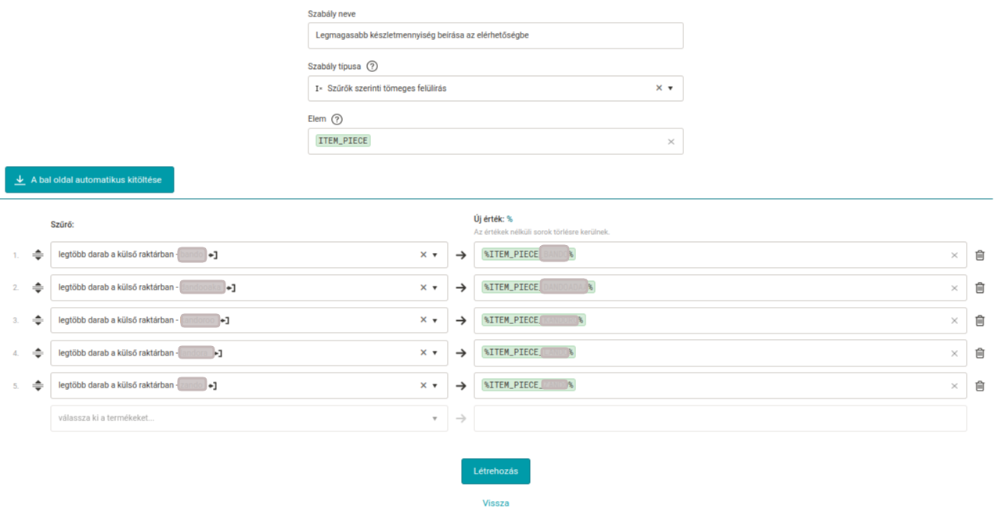Clear the selected filter in row 4
The image size is (998, 512).
click(423, 353)
